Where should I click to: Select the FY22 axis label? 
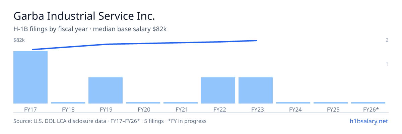click(218, 109)
